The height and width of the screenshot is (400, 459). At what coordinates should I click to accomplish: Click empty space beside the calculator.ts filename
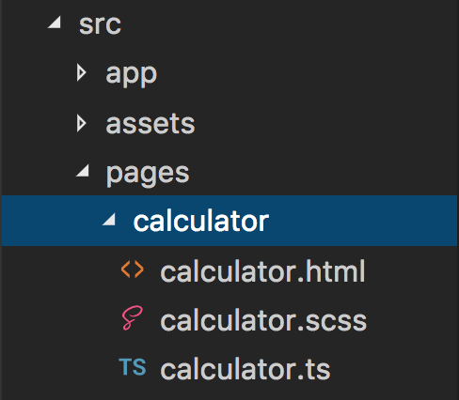392,370
